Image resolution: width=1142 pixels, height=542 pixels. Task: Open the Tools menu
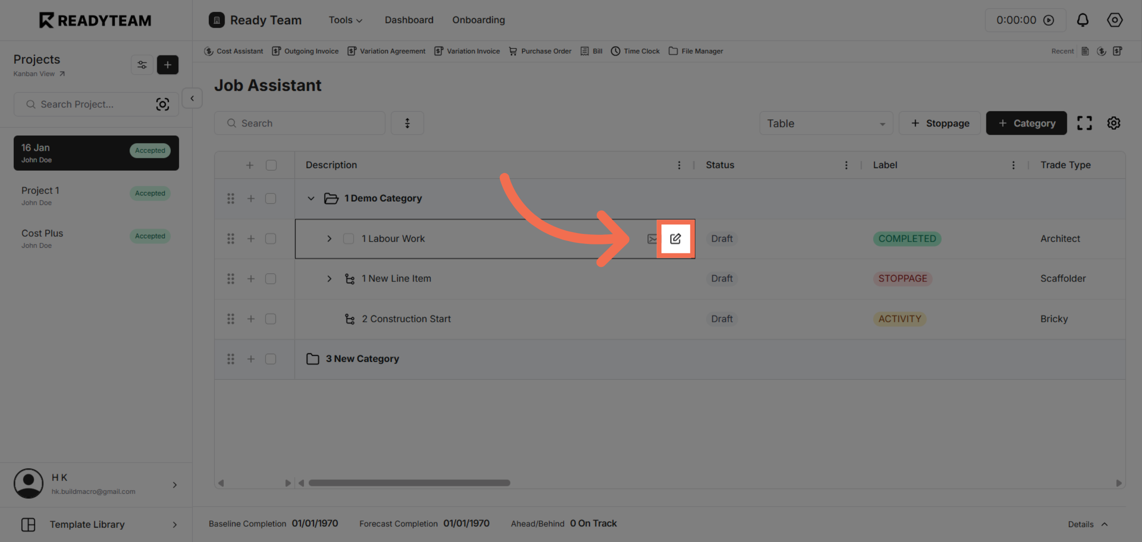tap(345, 20)
